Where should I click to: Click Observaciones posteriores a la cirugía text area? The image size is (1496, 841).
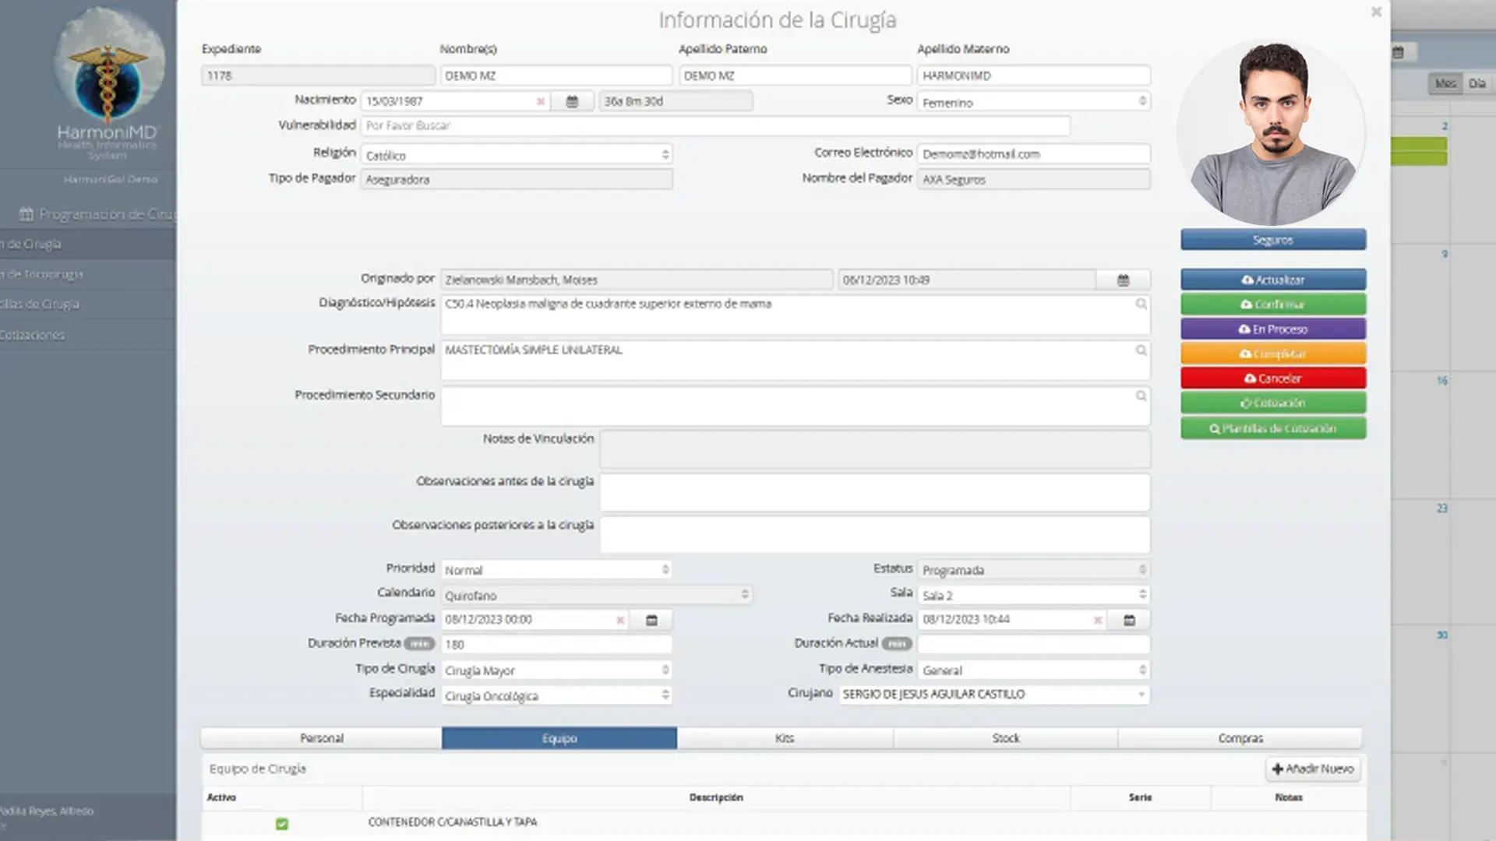pyautogui.click(x=875, y=535)
